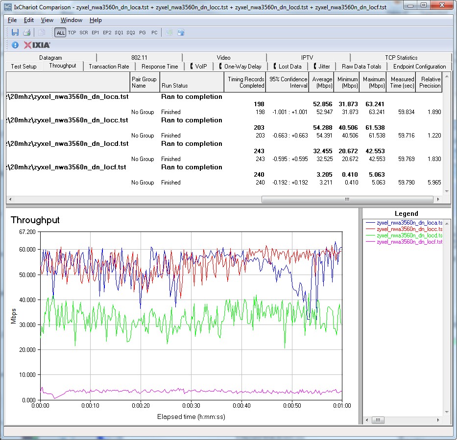
Task: Select the IPTV tab
Action: [x=307, y=57]
